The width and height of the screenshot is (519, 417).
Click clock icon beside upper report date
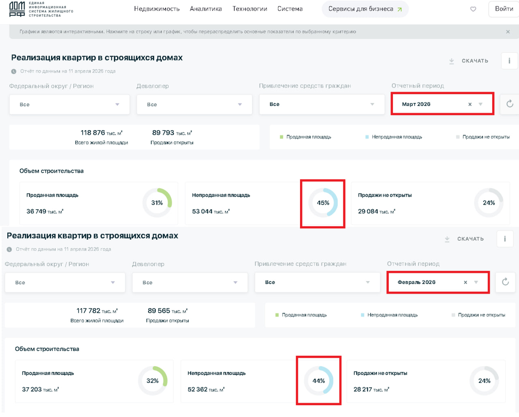point(13,71)
